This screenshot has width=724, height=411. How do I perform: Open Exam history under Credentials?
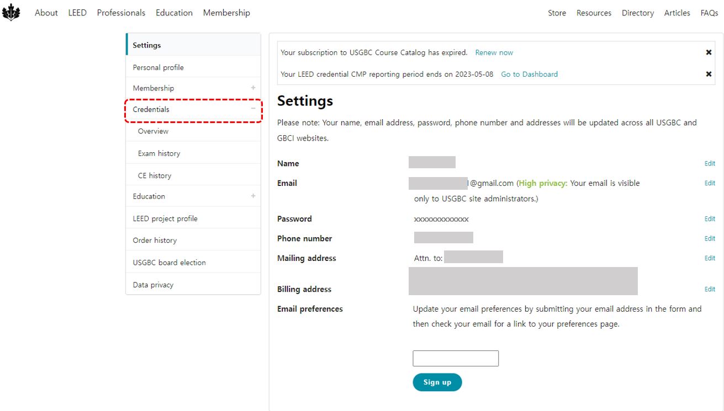(x=159, y=153)
